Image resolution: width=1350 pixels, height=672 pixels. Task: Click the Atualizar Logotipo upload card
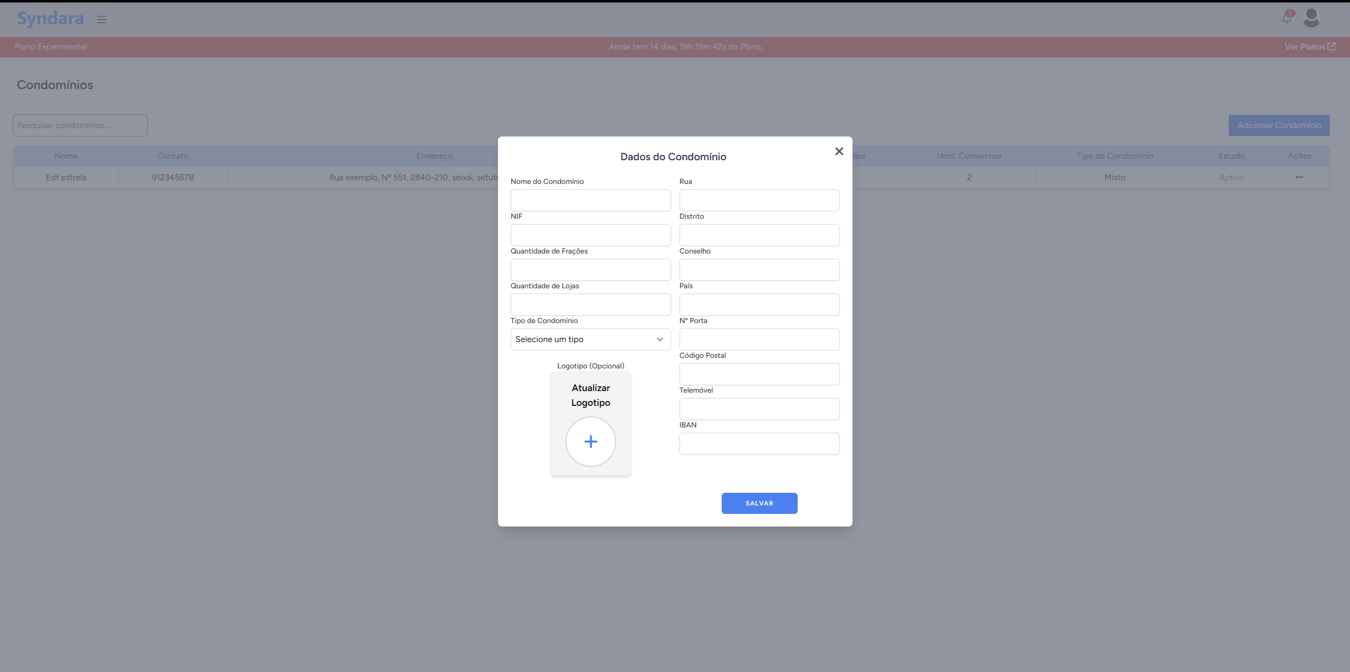click(x=590, y=395)
